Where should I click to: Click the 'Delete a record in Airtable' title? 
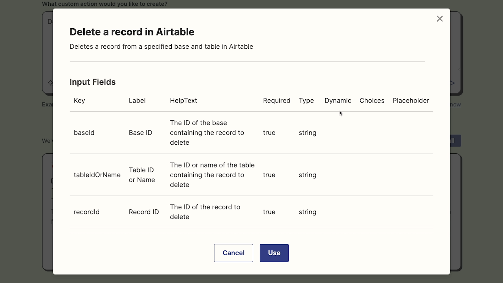(132, 32)
